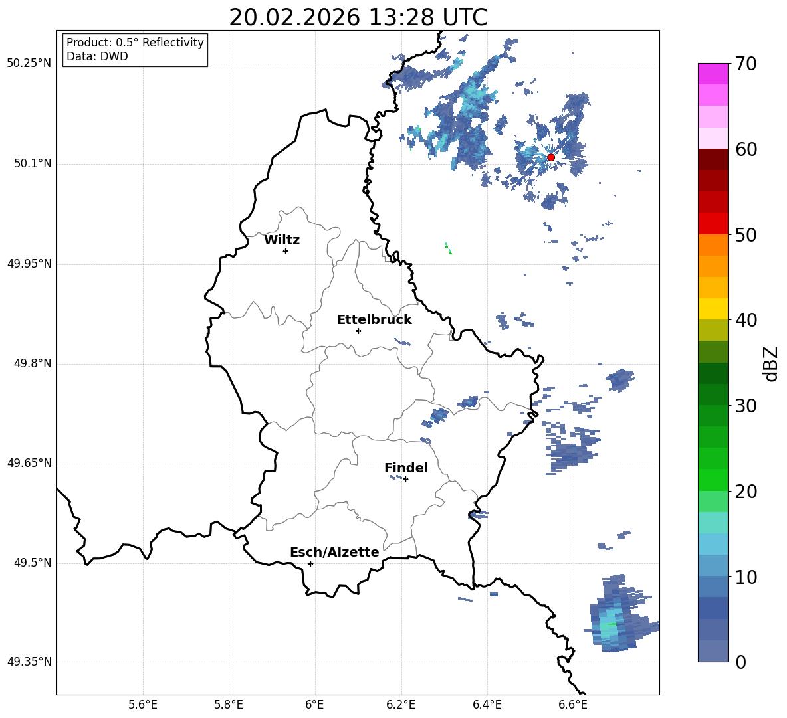The height and width of the screenshot is (718, 787).
Task: Click the '6°E' longitude label
Action: pyautogui.click(x=314, y=705)
